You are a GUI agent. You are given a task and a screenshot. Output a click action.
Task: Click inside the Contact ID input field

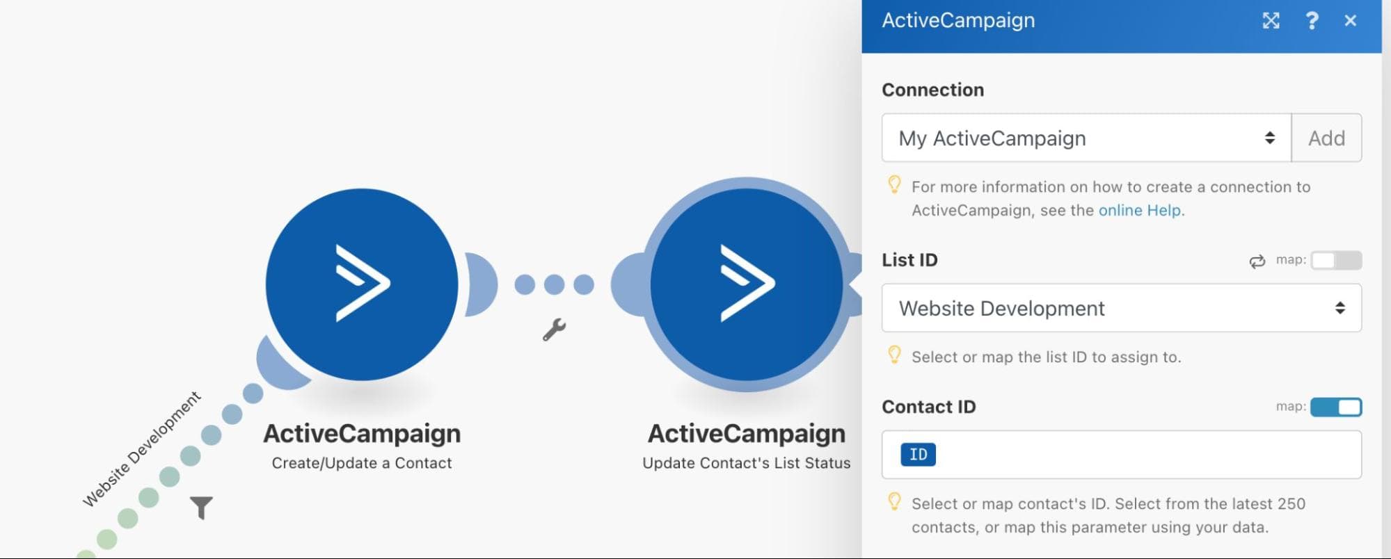pyautogui.click(x=1141, y=455)
